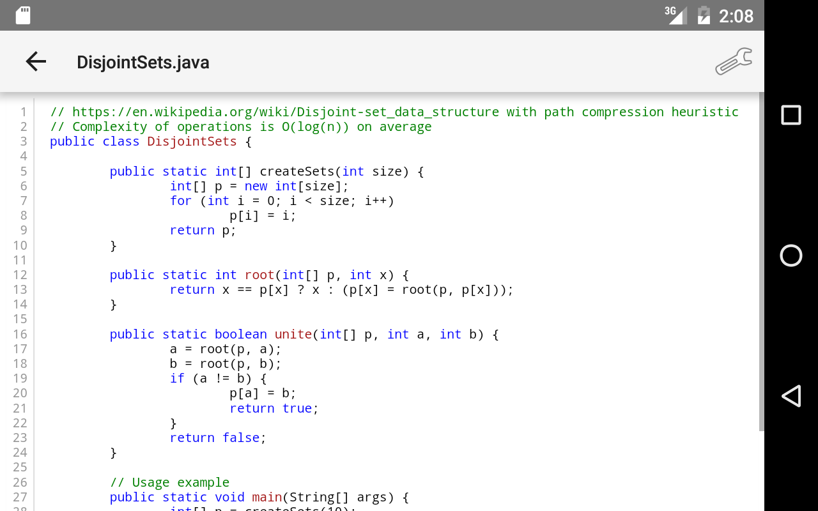
Task: Click the Wikipedia URL comment on line 1
Action: [394, 112]
